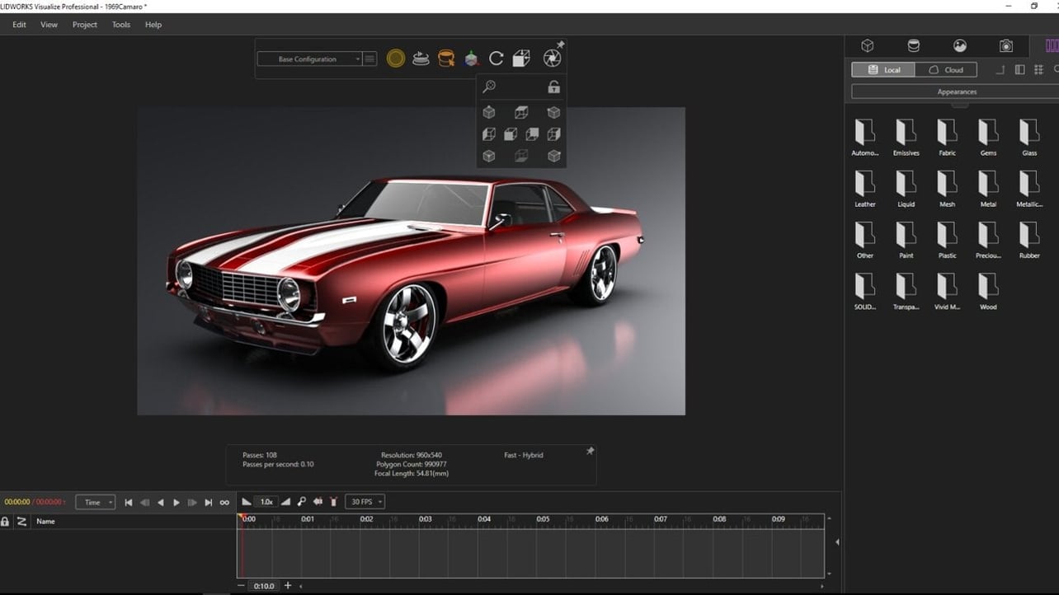Click the magnifier icon in the render mode panel
Viewport: 1059px width, 595px height.
pyautogui.click(x=490, y=86)
